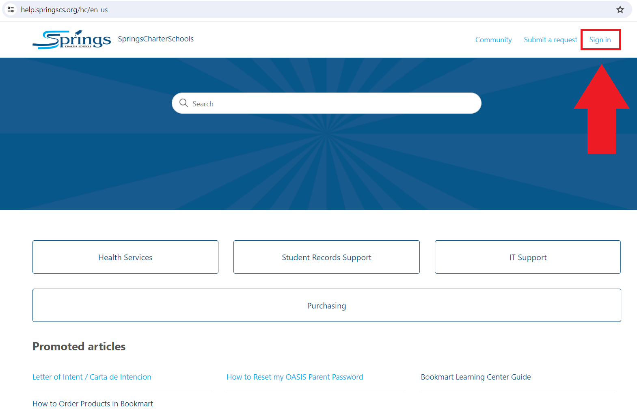Select the IT Support category
Image resolution: width=637 pixels, height=410 pixels.
[527, 257]
